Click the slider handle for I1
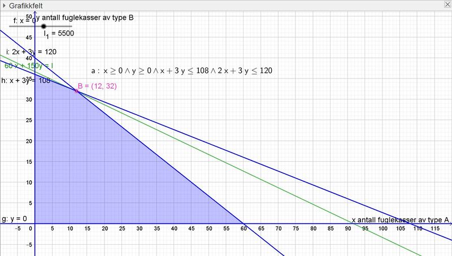Screen dimensions: 452x256 pos(44,26)
